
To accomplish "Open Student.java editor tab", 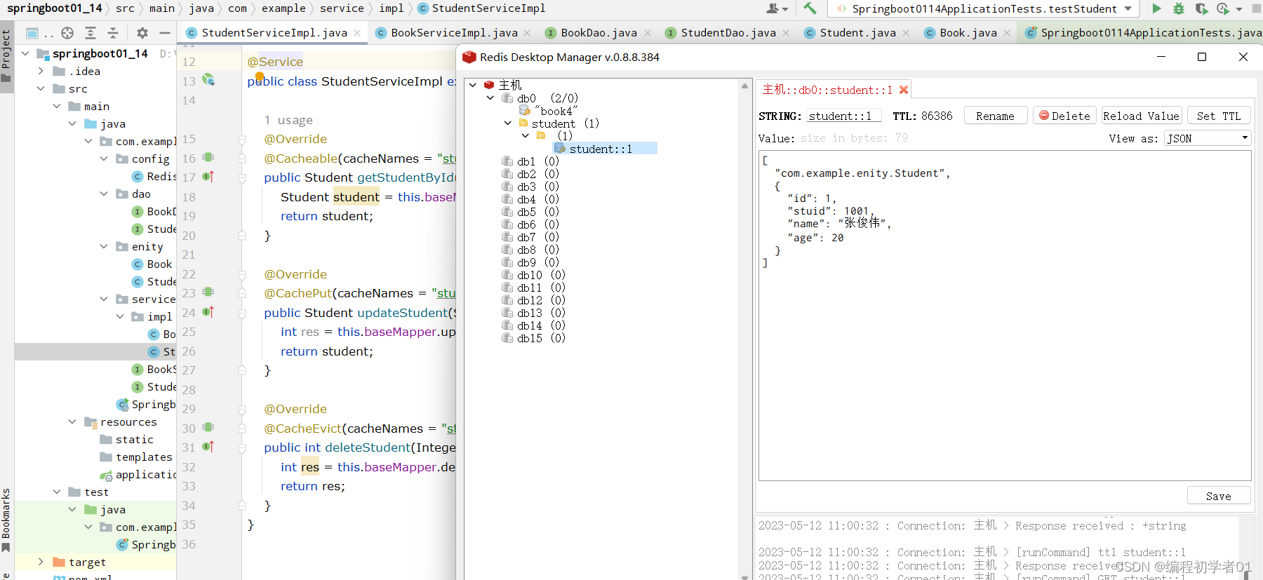I will (857, 33).
